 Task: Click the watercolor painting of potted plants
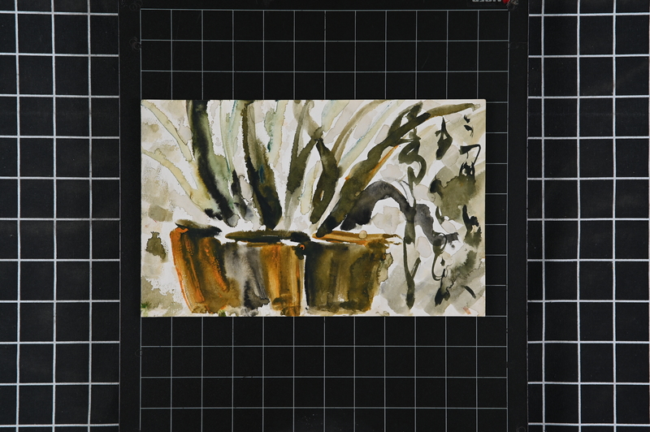tap(313, 208)
